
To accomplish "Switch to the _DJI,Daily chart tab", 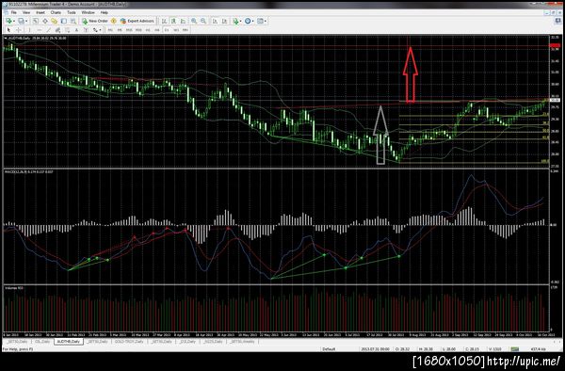I will pos(187,341).
